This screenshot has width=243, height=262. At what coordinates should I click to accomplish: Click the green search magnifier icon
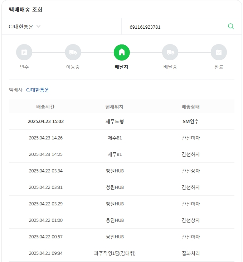[x=231, y=26]
